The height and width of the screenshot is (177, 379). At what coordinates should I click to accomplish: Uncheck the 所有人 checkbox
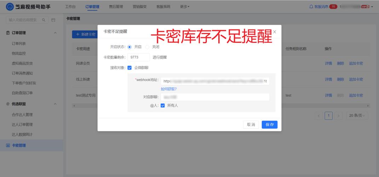coord(163,105)
